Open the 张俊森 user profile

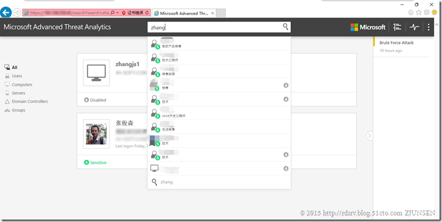[125, 123]
